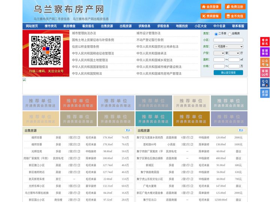Click the 返回顶部 back-to-top icon
Viewport: 270px width, 202px height.
265,93
